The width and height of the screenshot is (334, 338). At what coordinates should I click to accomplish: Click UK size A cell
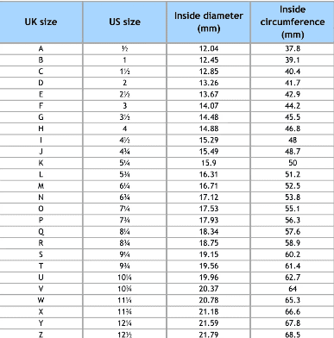tap(41, 48)
